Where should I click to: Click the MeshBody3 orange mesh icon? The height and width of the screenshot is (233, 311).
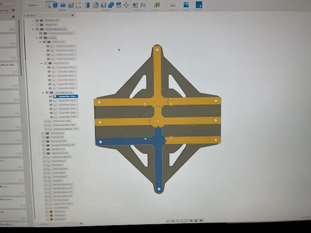coord(52,219)
